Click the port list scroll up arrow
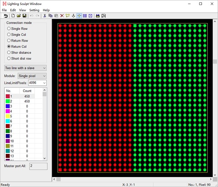 (45, 90)
